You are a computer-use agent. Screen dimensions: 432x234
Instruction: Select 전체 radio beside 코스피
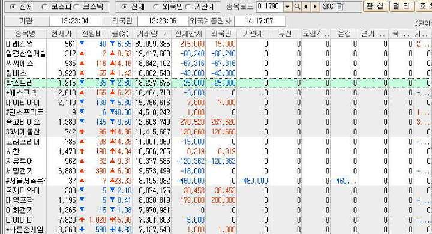click(13, 7)
